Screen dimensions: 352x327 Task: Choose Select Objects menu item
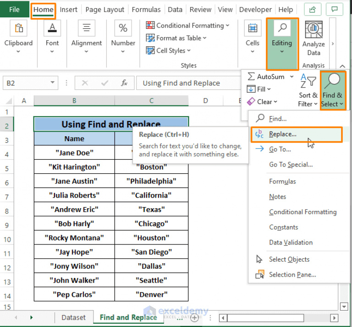click(299, 259)
